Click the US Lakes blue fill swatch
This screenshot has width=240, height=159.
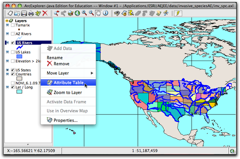pyautogui.click(x=19, y=57)
